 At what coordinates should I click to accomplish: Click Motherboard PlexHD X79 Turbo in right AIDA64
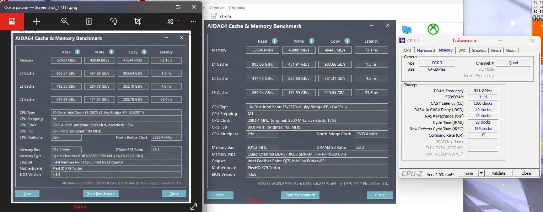317,168
